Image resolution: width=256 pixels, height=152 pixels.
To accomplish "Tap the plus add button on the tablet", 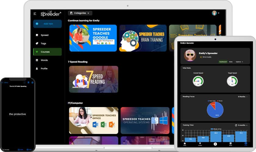I will click(x=215, y=144).
